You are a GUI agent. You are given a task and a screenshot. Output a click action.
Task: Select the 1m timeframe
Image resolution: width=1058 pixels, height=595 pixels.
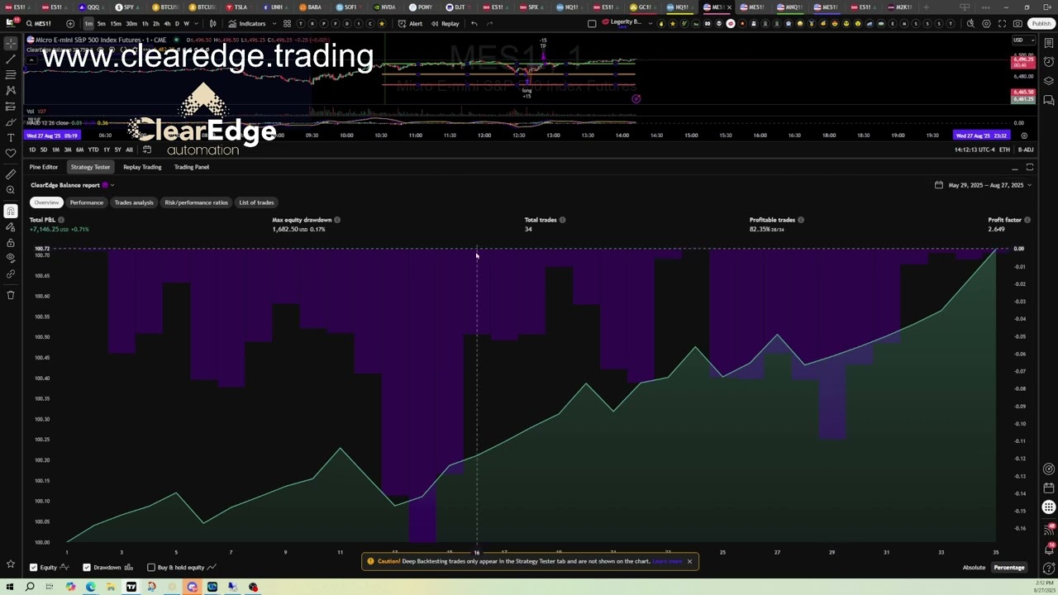click(x=88, y=23)
